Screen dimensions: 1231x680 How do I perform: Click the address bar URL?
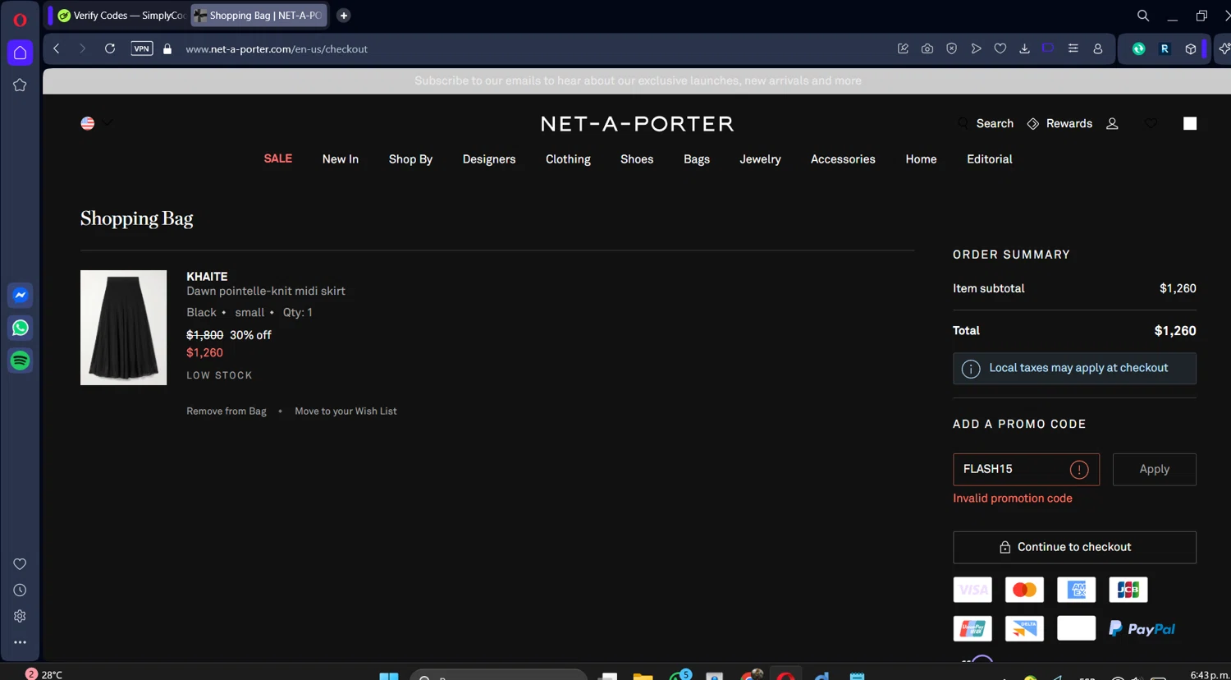point(277,49)
